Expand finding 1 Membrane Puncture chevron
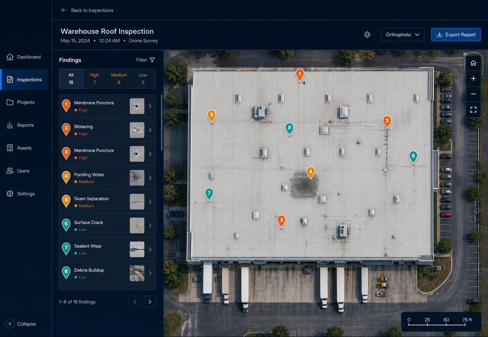Image resolution: width=488 pixels, height=337 pixels. point(150,106)
